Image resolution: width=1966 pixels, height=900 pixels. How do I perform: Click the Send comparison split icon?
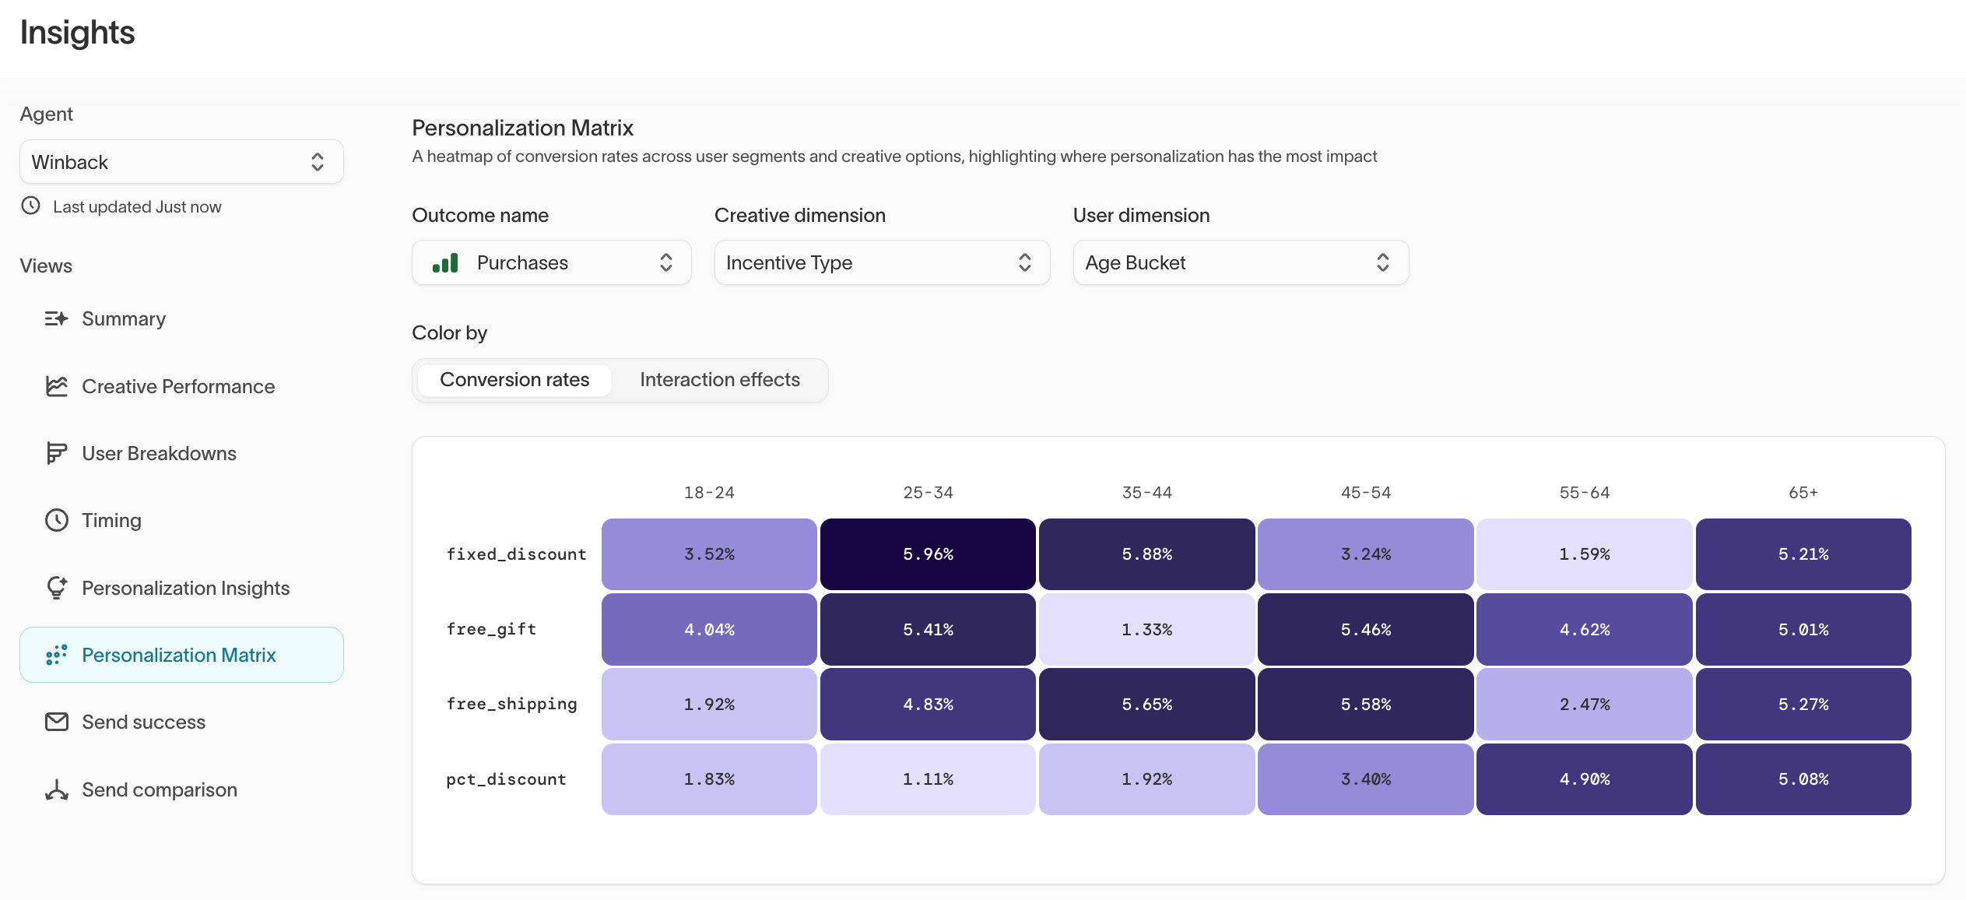56,789
